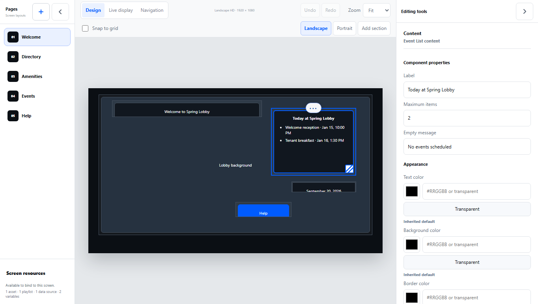Click the 'Tenant breakfast · Jan 16, 1:30 PM' event
This screenshot has height=304, width=538.
(315, 141)
